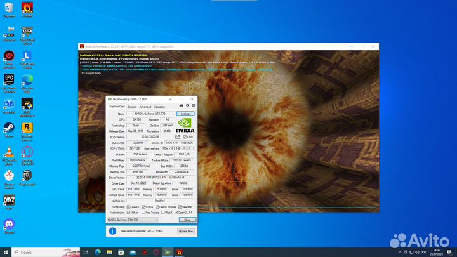The width and height of the screenshot is (457, 257).
Task: Open File Explorer from the taskbar
Action: click(x=109, y=252)
